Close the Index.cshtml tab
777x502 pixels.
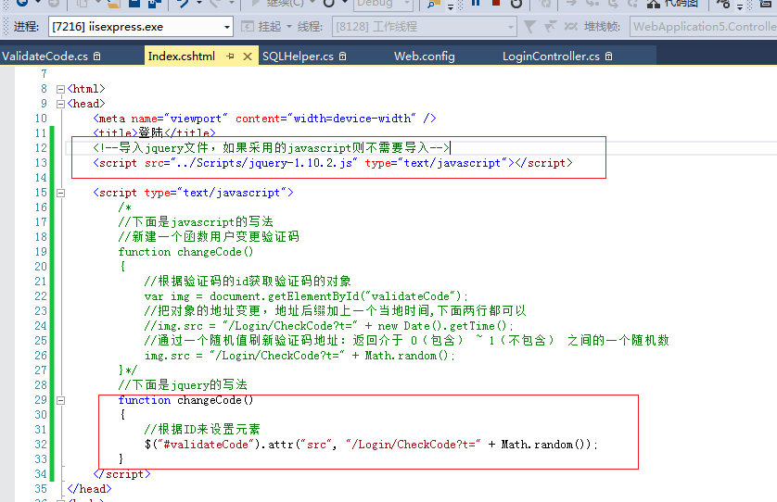(248, 56)
